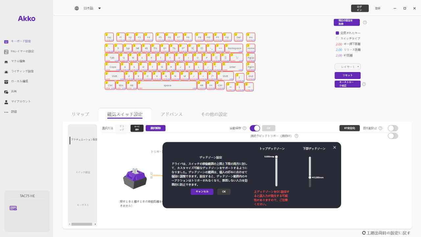This screenshot has width=421, height=237.
Task: Open マイアカウント in the sidebar
Action: (21, 102)
